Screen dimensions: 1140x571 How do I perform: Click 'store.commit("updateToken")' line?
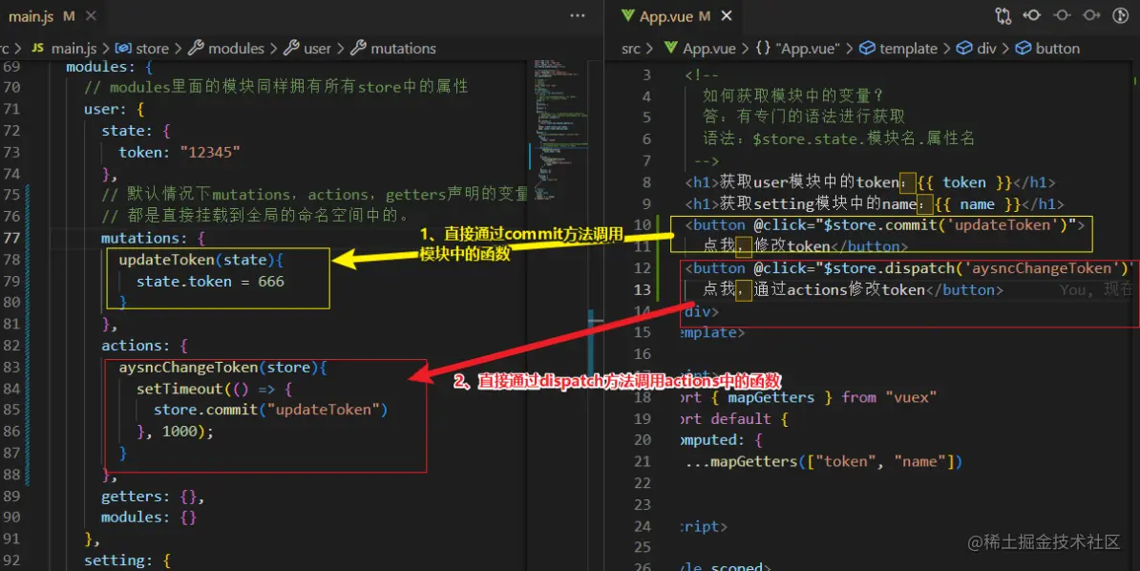[270, 410]
